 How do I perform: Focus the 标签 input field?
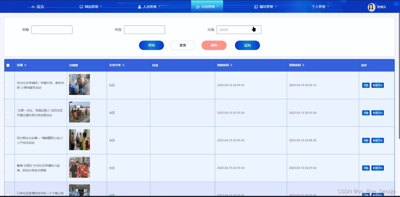coord(144,30)
